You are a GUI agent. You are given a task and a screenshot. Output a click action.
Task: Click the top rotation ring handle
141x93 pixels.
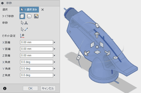click(97, 26)
